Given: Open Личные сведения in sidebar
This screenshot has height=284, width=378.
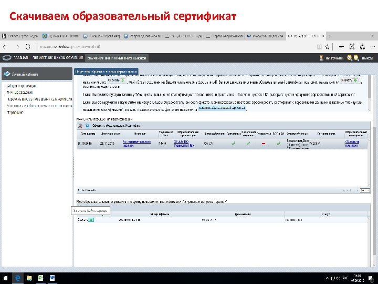Looking at the screenshot, I should 20,92.
